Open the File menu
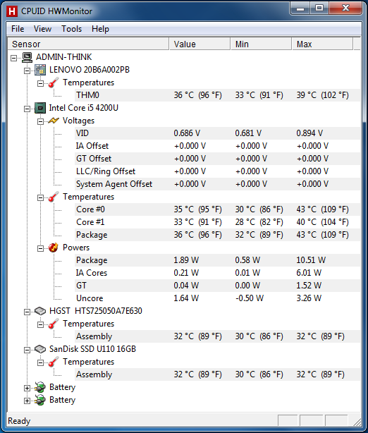This screenshot has height=433, width=368. [18, 29]
